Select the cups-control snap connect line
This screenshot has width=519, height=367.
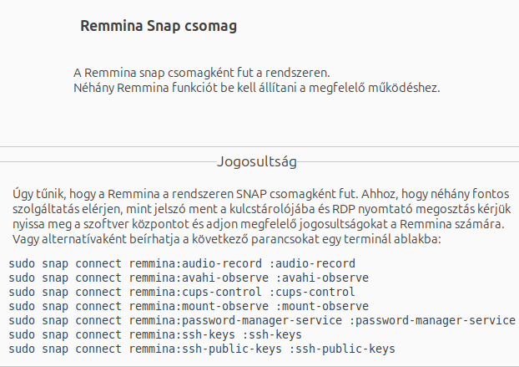pos(182,292)
